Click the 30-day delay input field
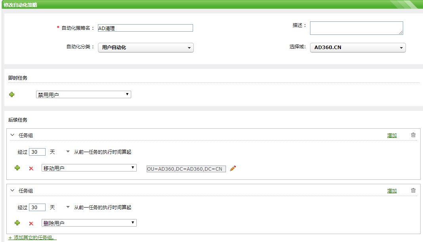This screenshot has width=423, height=242. point(38,151)
